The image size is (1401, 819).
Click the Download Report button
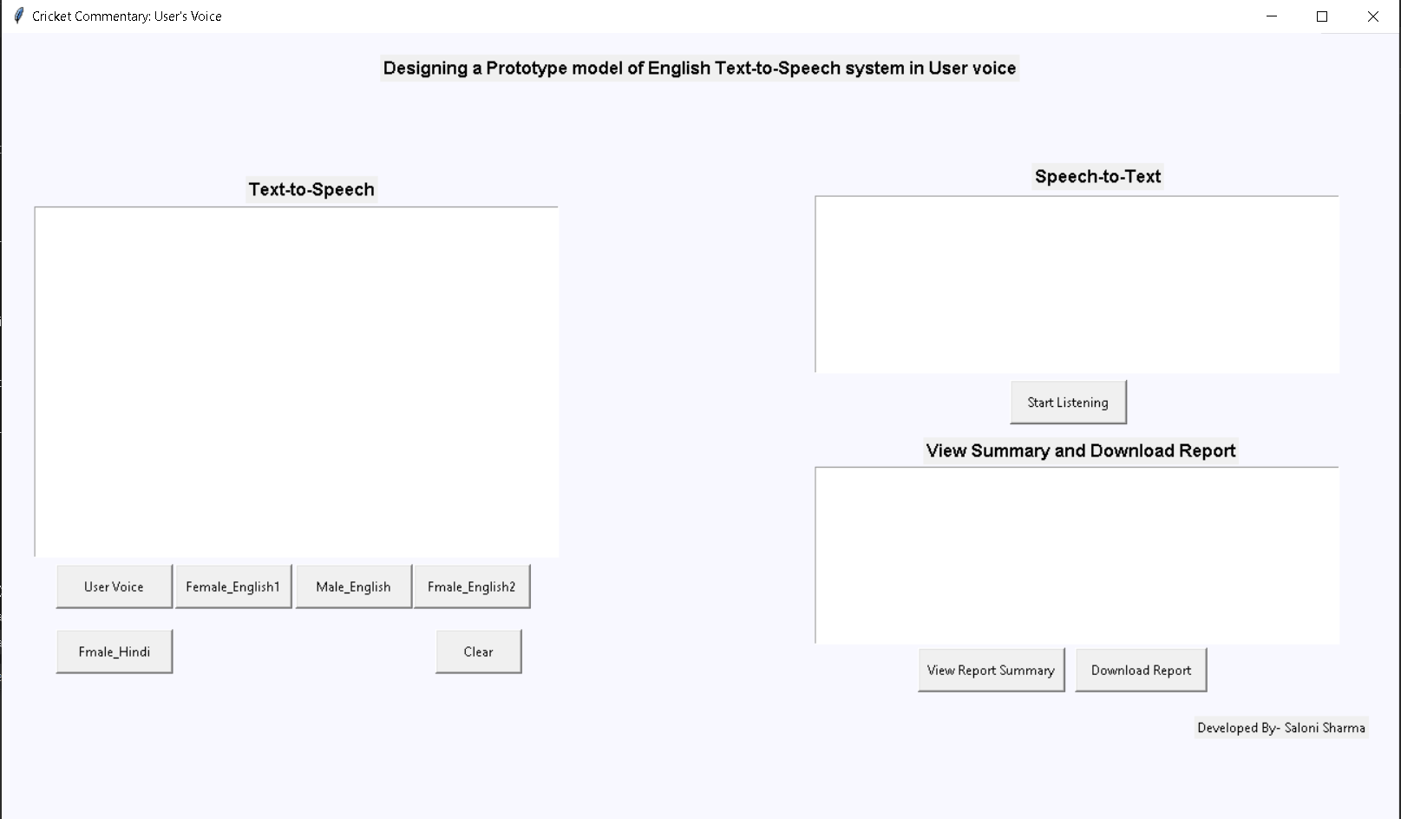point(1141,670)
